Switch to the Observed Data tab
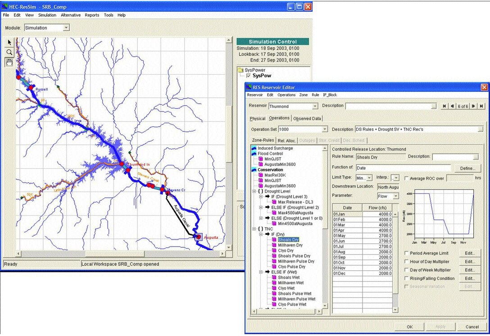 coord(307,119)
